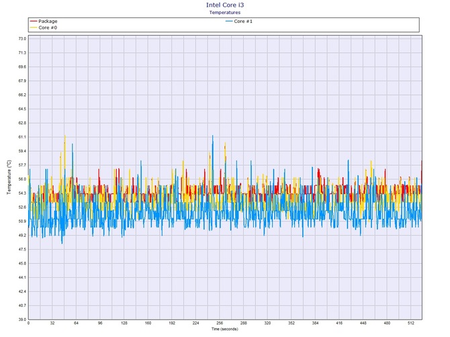Click the 47.5 y-axis value
Image resolution: width=450 pixels, height=337 pixels.
(x=22, y=250)
